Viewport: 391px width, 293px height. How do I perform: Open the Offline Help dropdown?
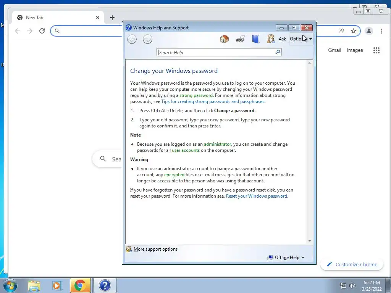click(x=286, y=258)
